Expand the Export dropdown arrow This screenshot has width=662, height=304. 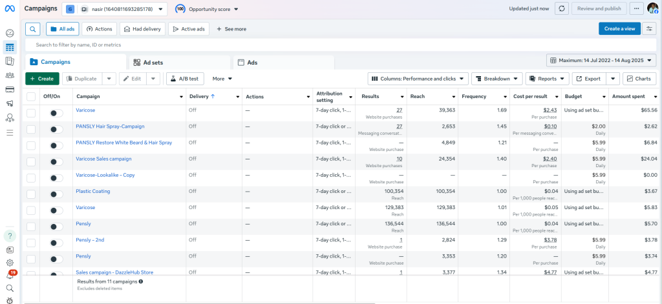[x=613, y=79]
